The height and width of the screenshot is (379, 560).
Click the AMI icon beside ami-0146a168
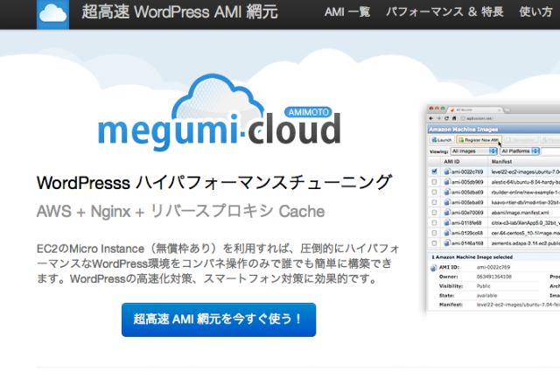[446, 243]
